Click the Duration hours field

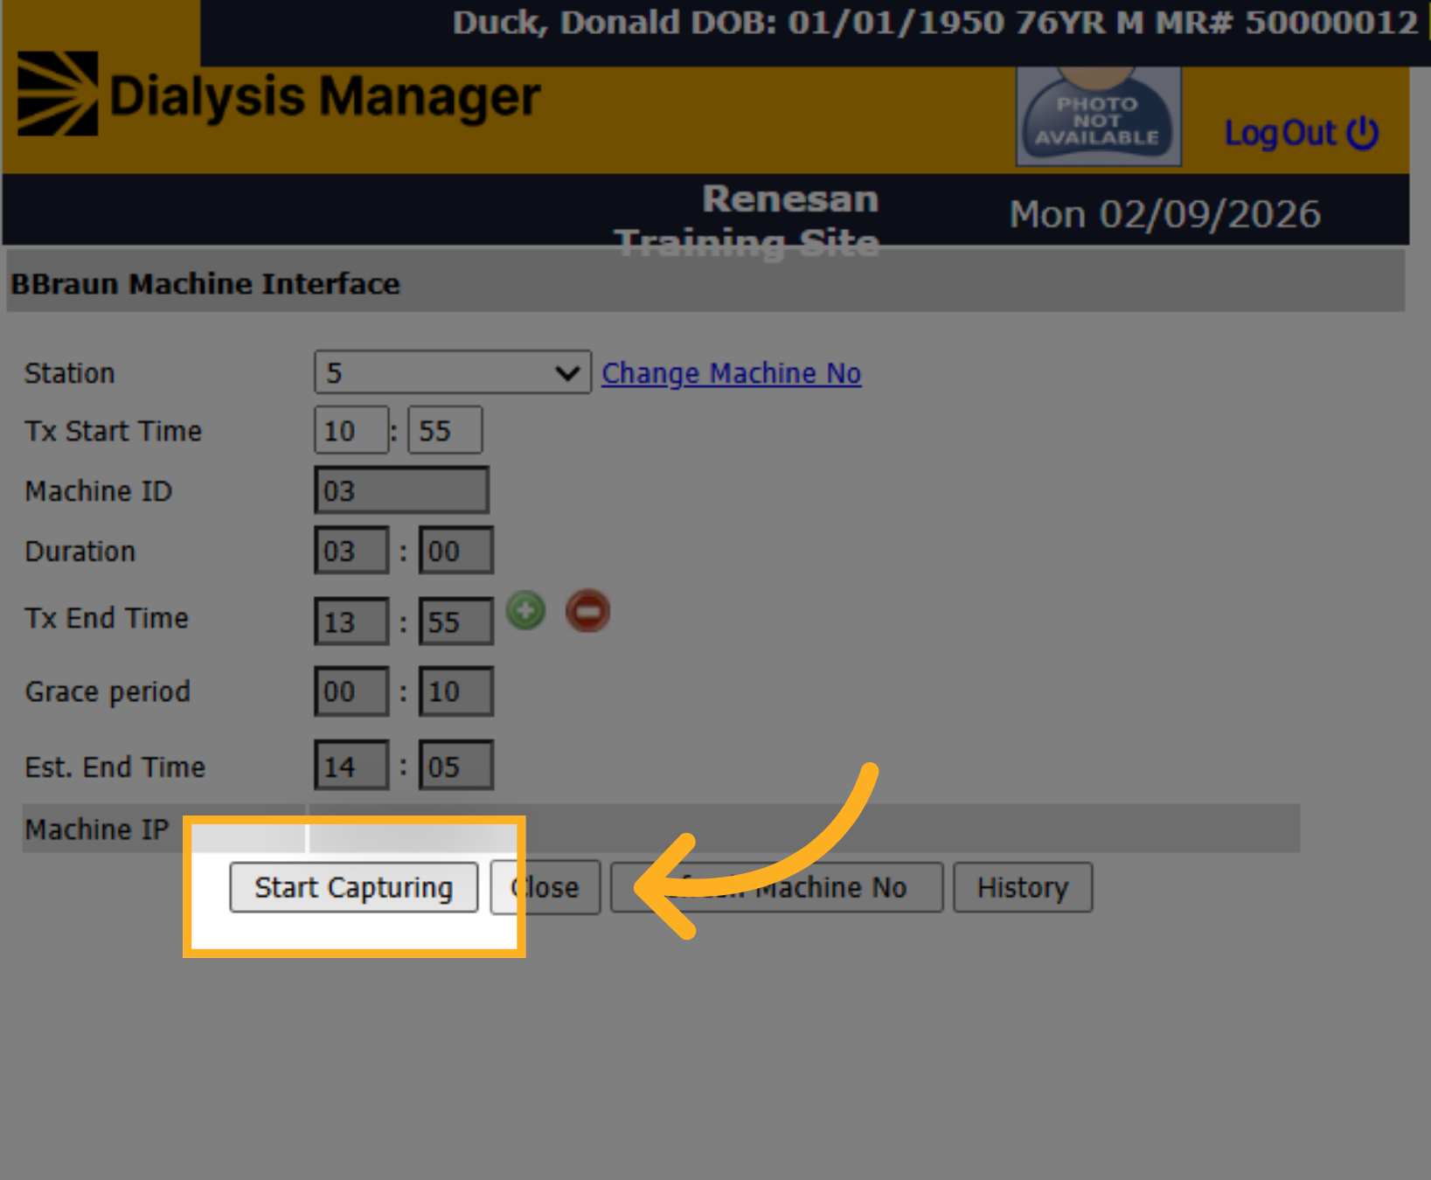(351, 551)
